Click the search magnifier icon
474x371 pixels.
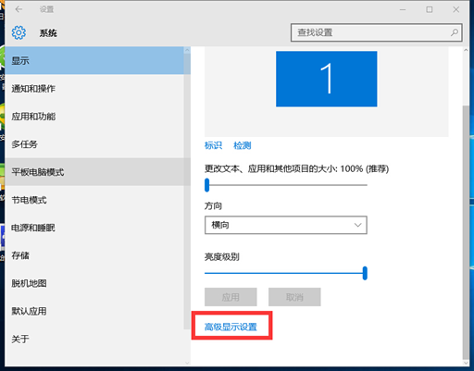tap(454, 32)
